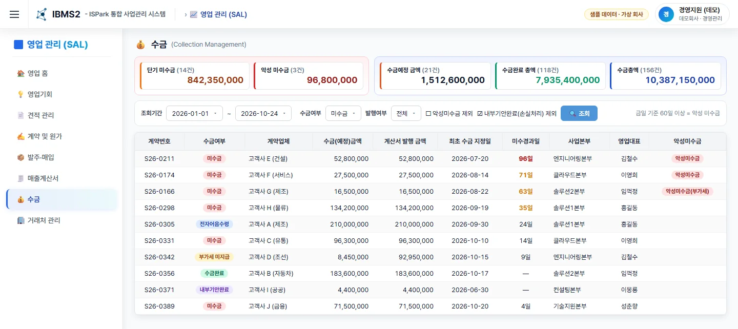
Task: Open 매출계산서 menu item
Action: tap(61, 178)
